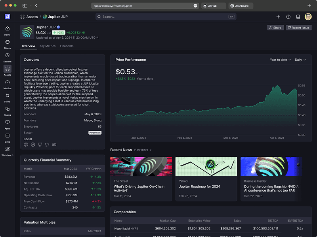This screenshot has width=317, height=237.
Task: Open the Daily interval dropdown
Action: click(x=300, y=60)
